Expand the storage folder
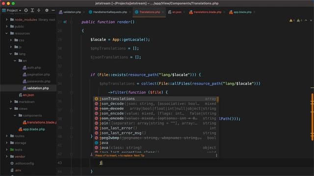This screenshot has width=314, height=176. [6, 143]
